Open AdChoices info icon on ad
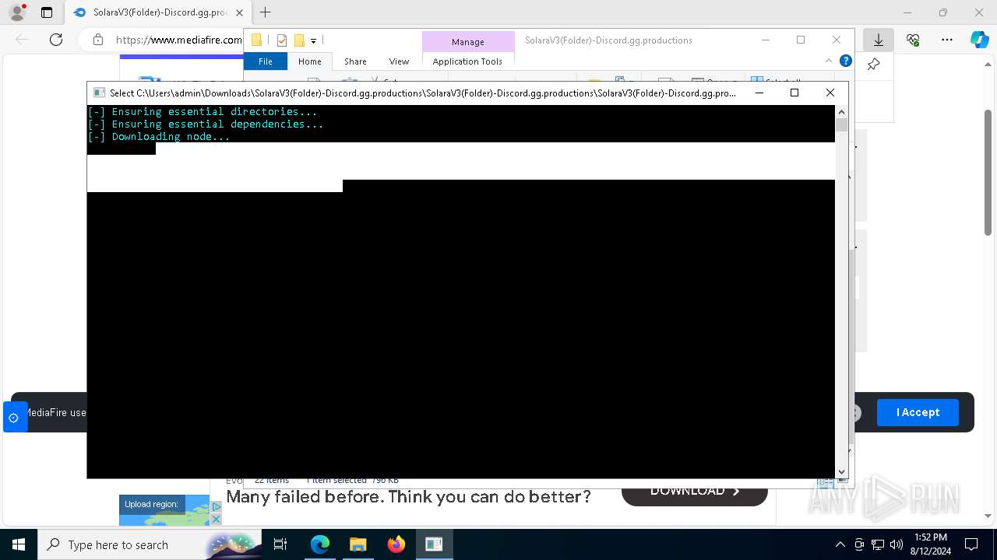997x560 pixels. pyautogui.click(x=217, y=506)
